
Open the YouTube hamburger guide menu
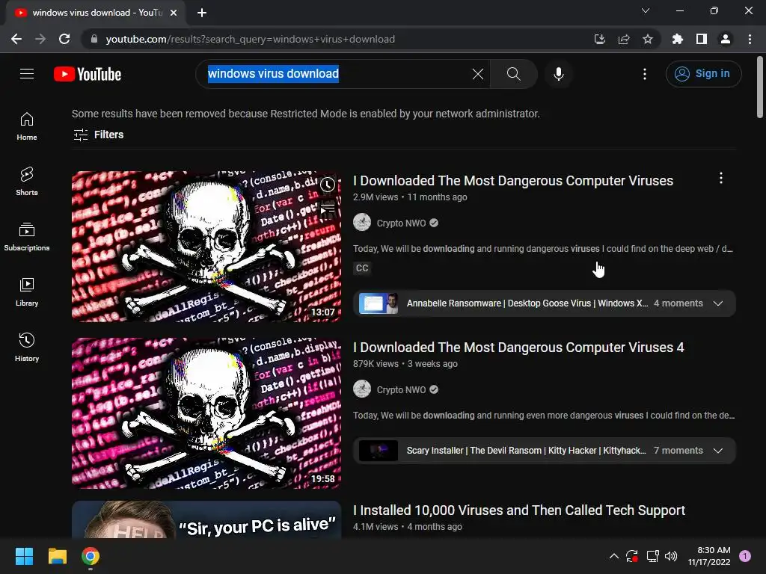(x=27, y=74)
